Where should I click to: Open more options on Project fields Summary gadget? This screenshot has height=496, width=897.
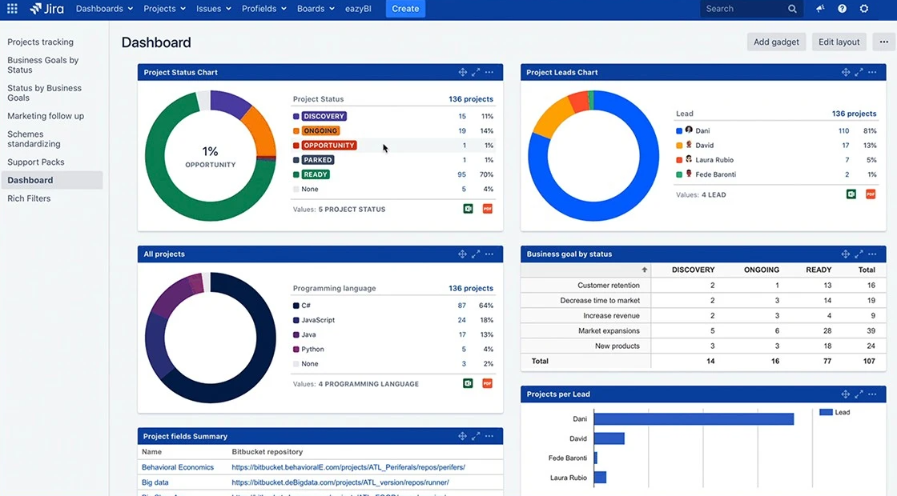coord(489,436)
